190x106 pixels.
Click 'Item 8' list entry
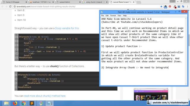(21, 10)
